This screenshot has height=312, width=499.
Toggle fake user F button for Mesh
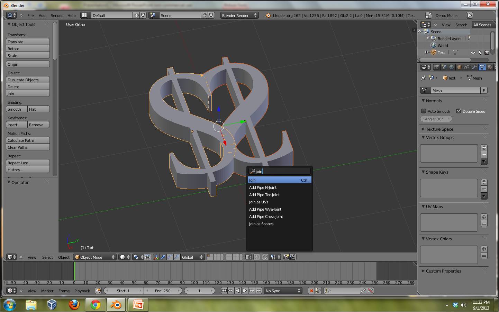[484, 90]
